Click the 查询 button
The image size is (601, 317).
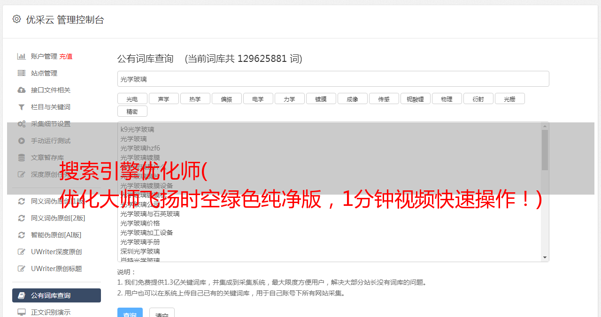coord(130,313)
